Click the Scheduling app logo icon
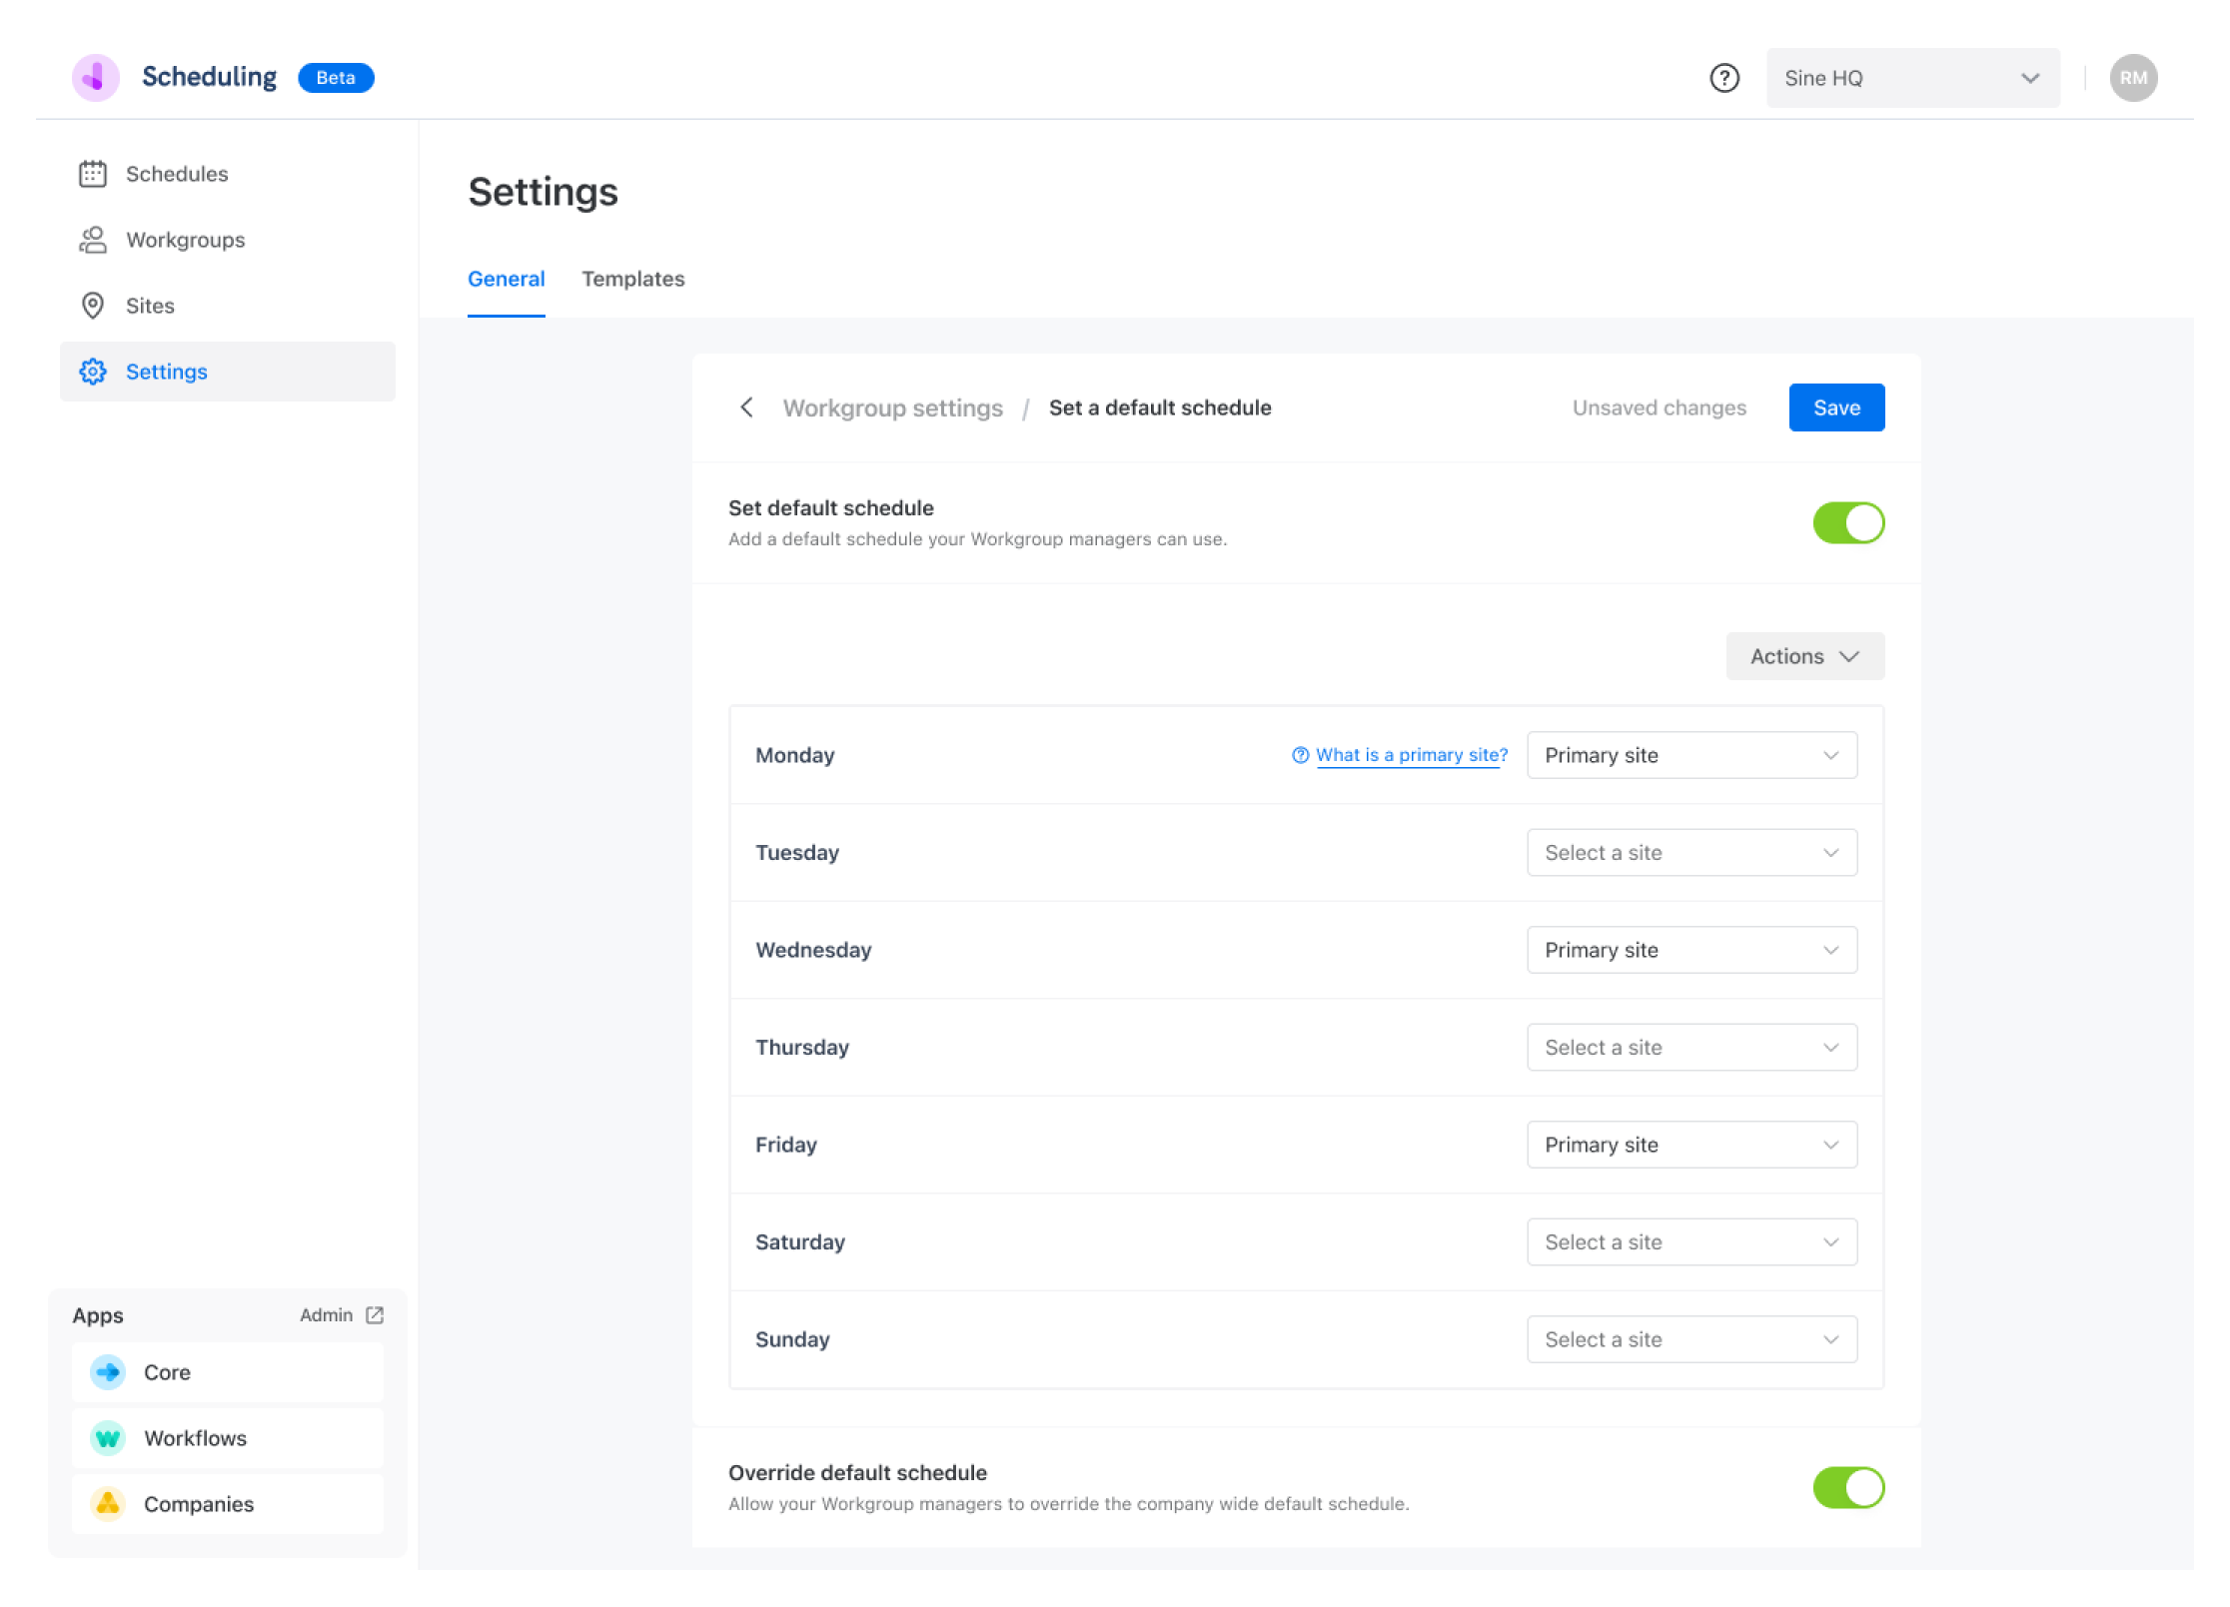Viewport: 2230px width, 1607px height. (95, 78)
